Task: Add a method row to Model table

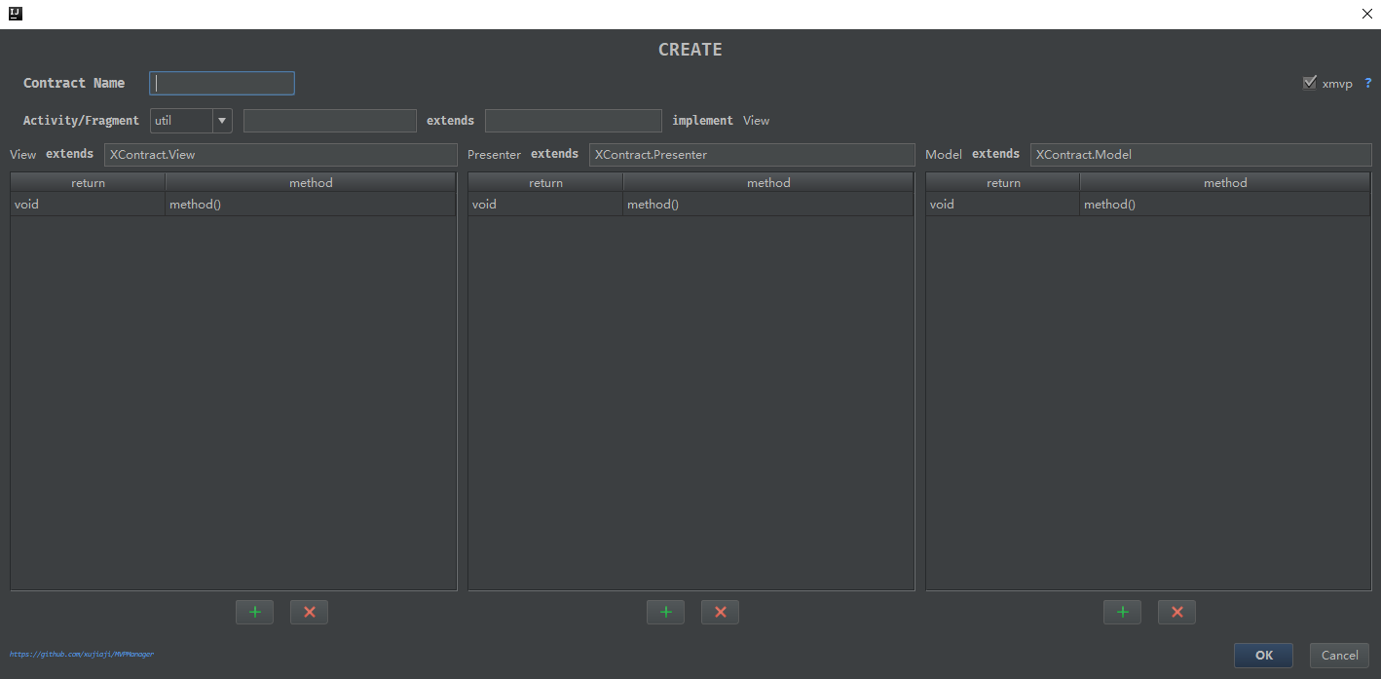Action: point(1122,612)
